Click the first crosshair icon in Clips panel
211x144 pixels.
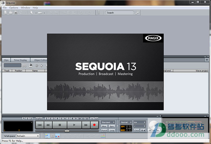(37, 66)
